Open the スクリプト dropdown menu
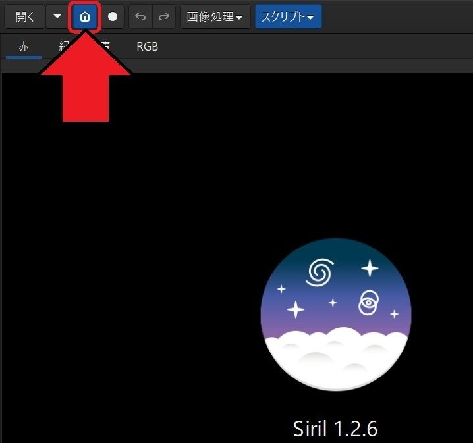This screenshot has height=443, width=473. tap(289, 16)
